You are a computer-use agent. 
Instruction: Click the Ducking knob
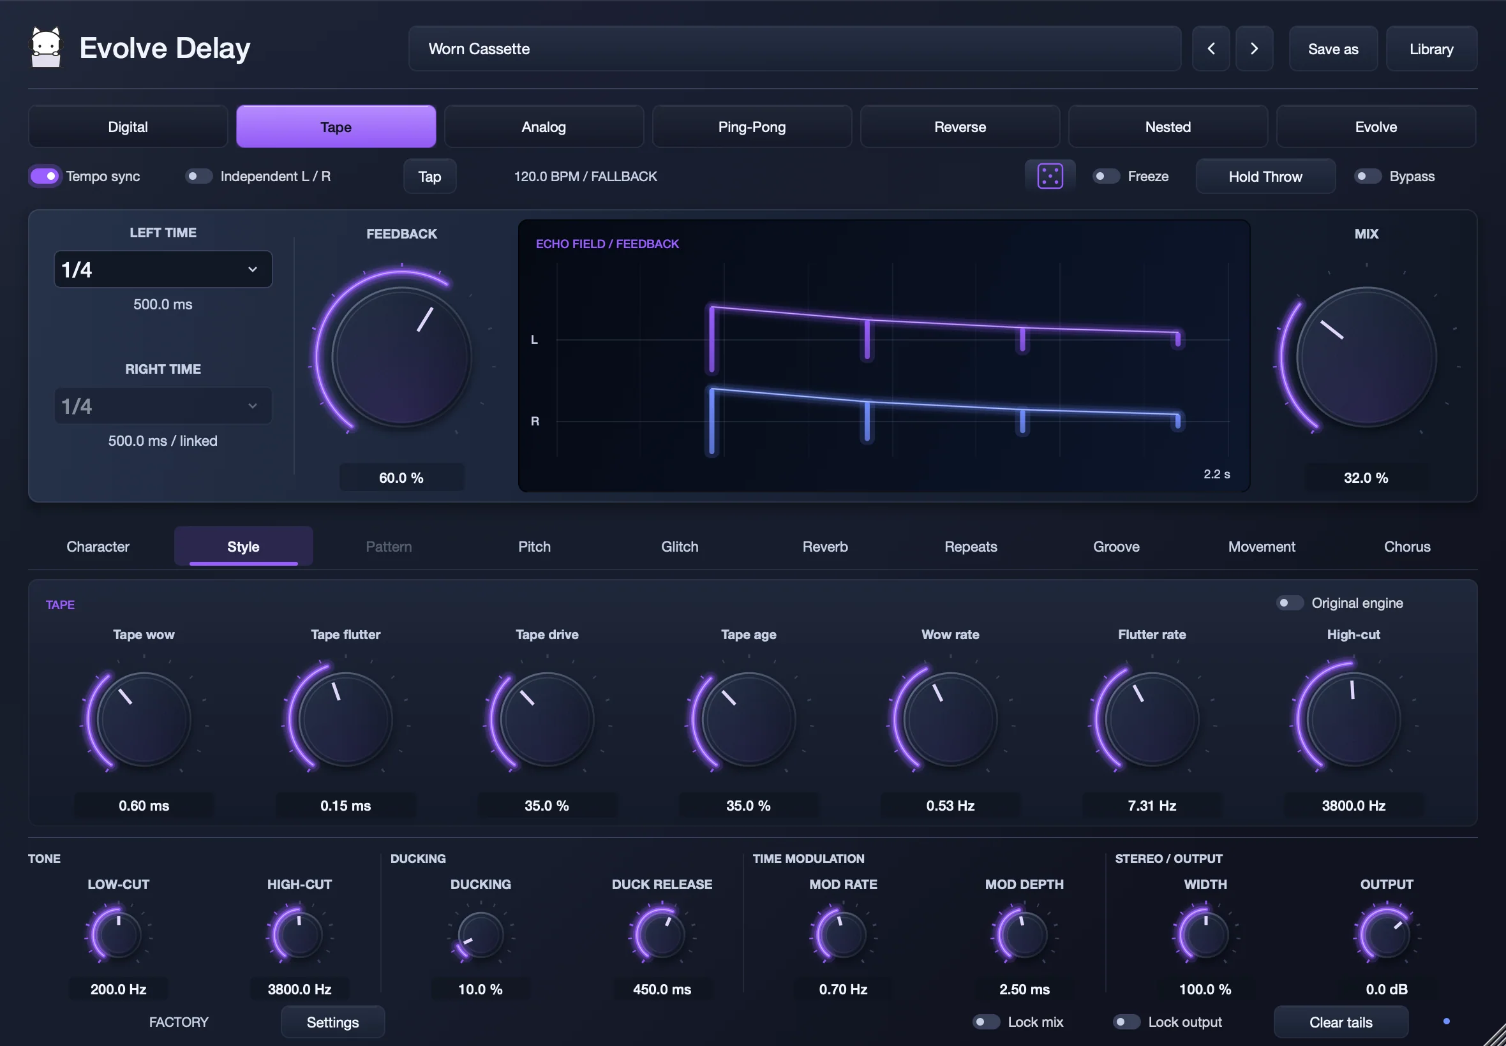(x=480, y=934)
